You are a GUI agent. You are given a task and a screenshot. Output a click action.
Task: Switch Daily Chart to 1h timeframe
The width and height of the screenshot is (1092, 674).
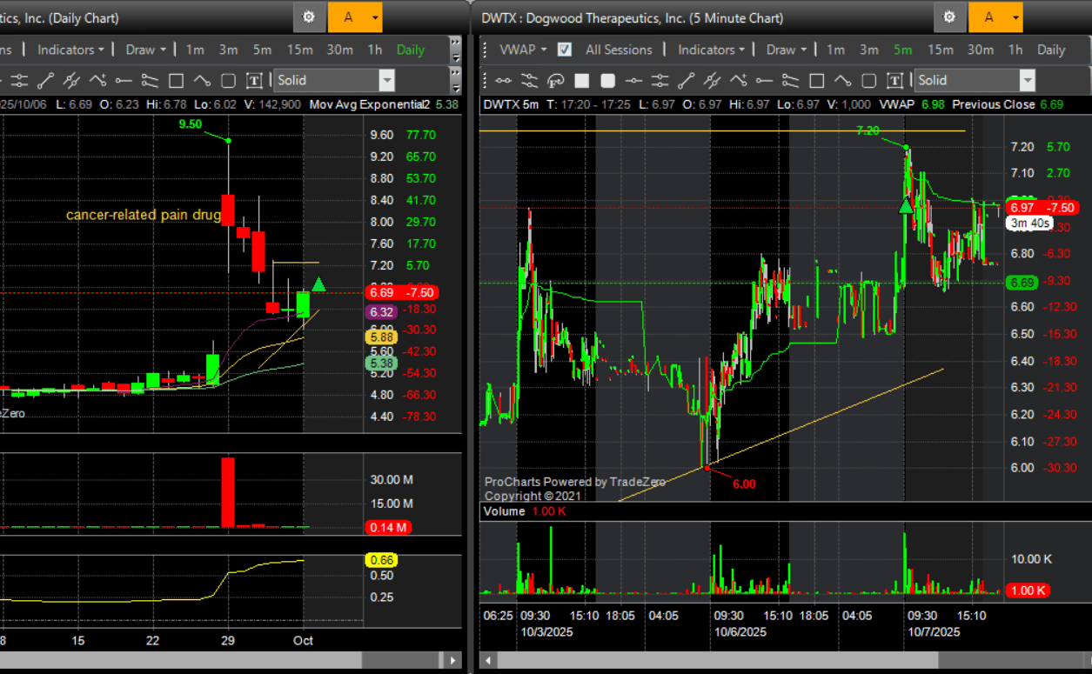pyautogui.click(x=374, y=50)
